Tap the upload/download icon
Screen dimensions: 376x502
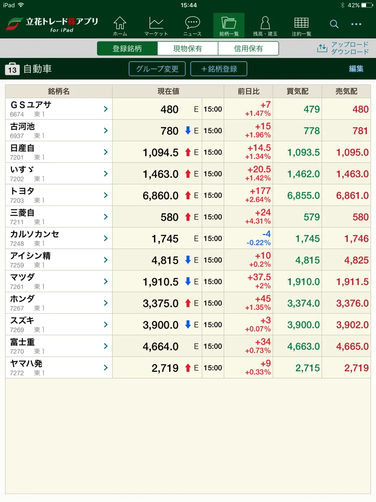[x=322, y=48]
